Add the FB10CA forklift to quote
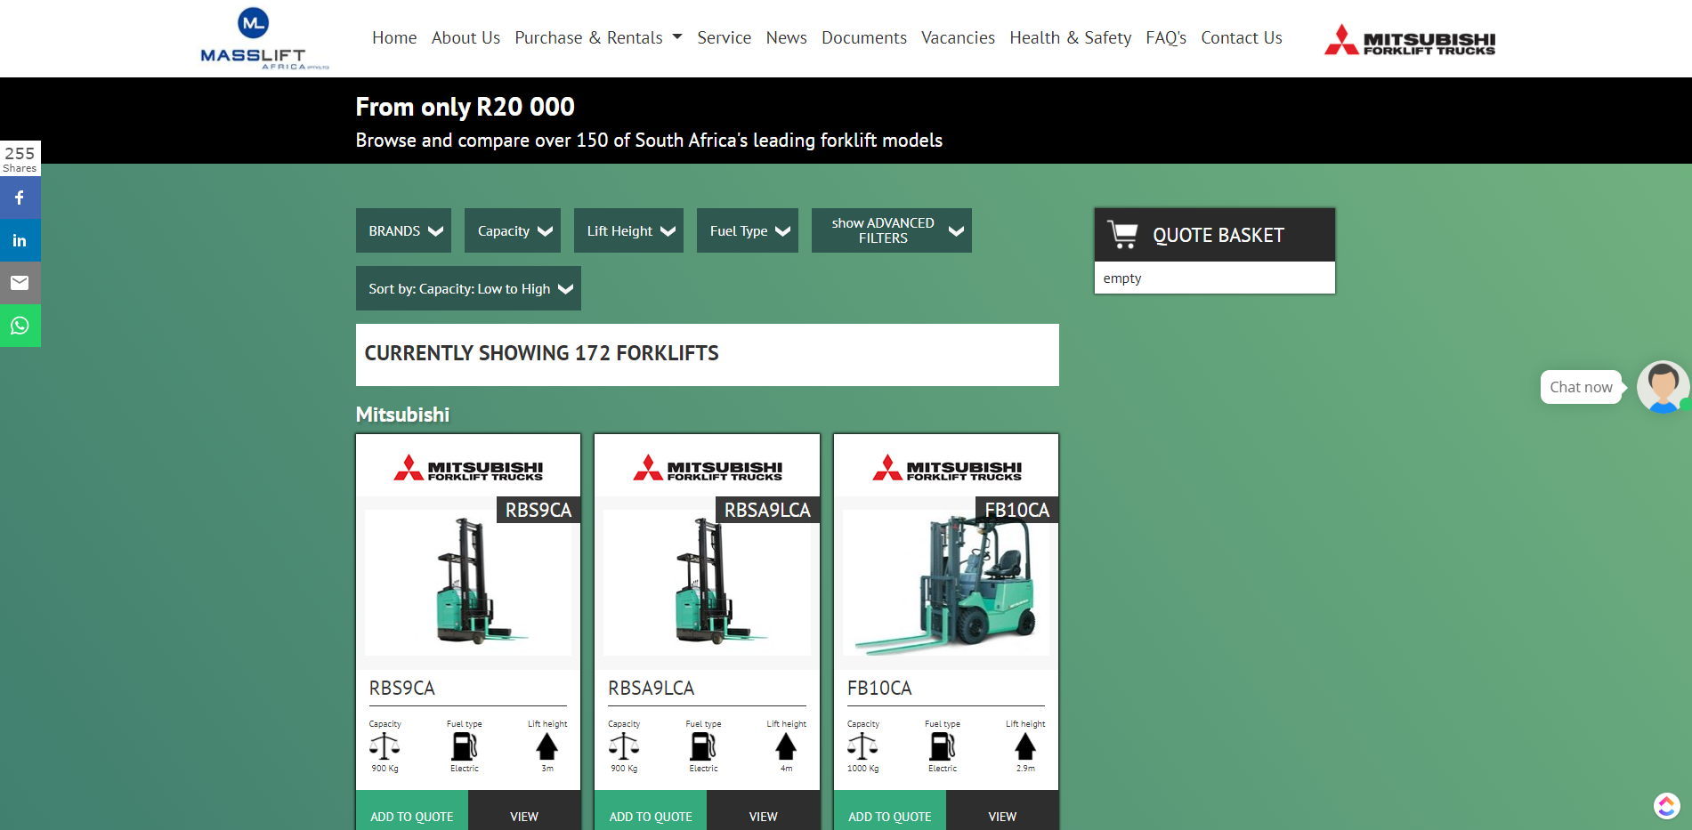The width and height of the screenshot is (1692, 830). (x=890, y=810)
